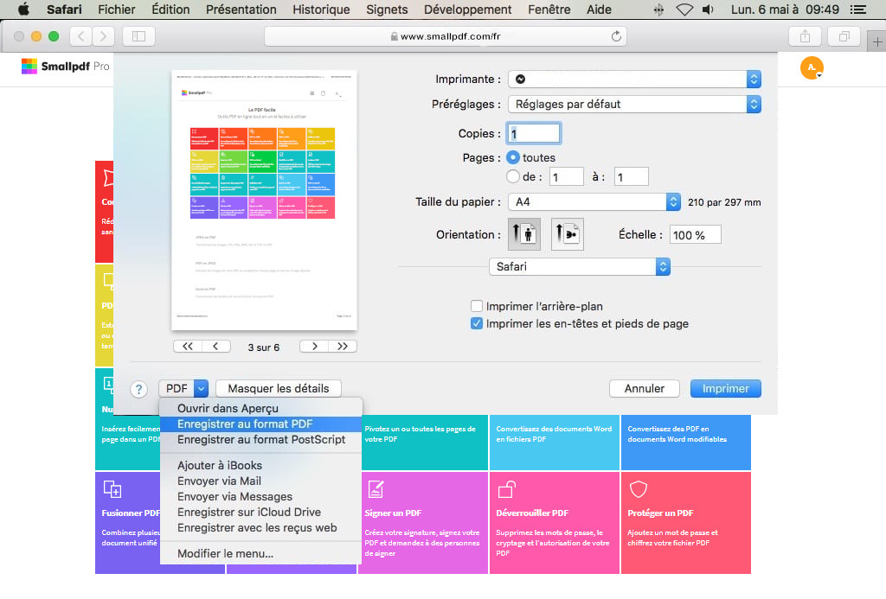This screenshot has width=886, height=599.
Task: Choose Modifier le menu…
Action: [x=261, y=553]
